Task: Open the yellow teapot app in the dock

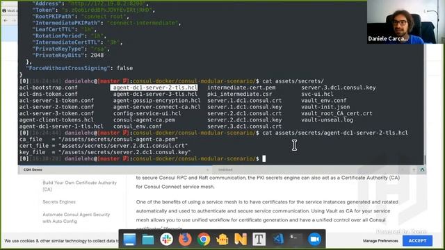Action: point(222,240)
